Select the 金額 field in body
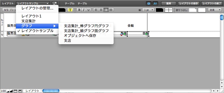The height and width of the screenshot is (93, 224). (138, 34)
